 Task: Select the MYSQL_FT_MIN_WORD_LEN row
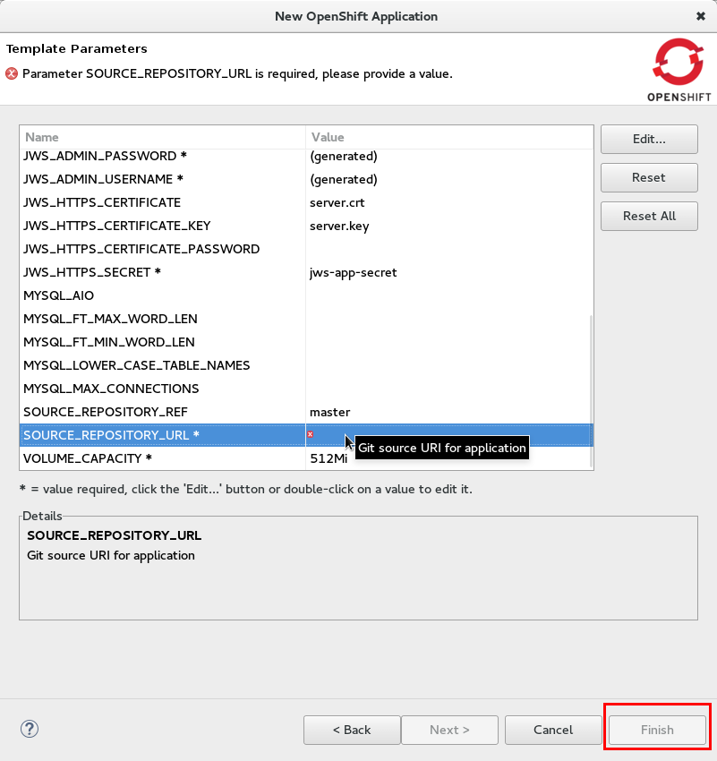click(306, 343)
